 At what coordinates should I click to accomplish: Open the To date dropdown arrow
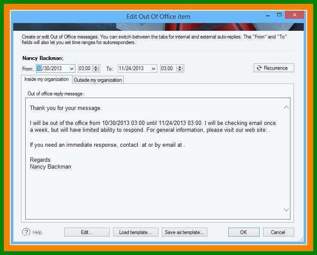point(153,68)
